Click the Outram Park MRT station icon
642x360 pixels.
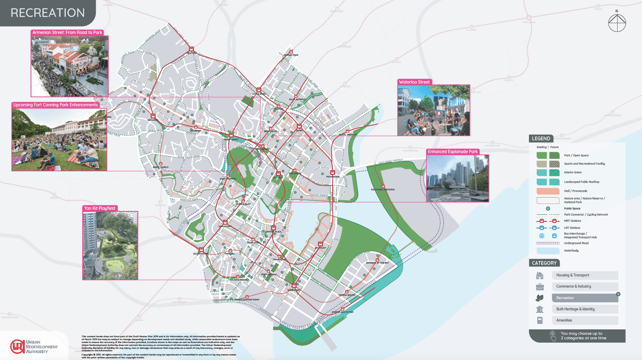pos(201,250)
